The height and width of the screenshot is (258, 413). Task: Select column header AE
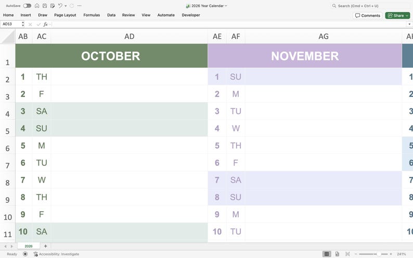pyautogui.click(x=217, y=36)
